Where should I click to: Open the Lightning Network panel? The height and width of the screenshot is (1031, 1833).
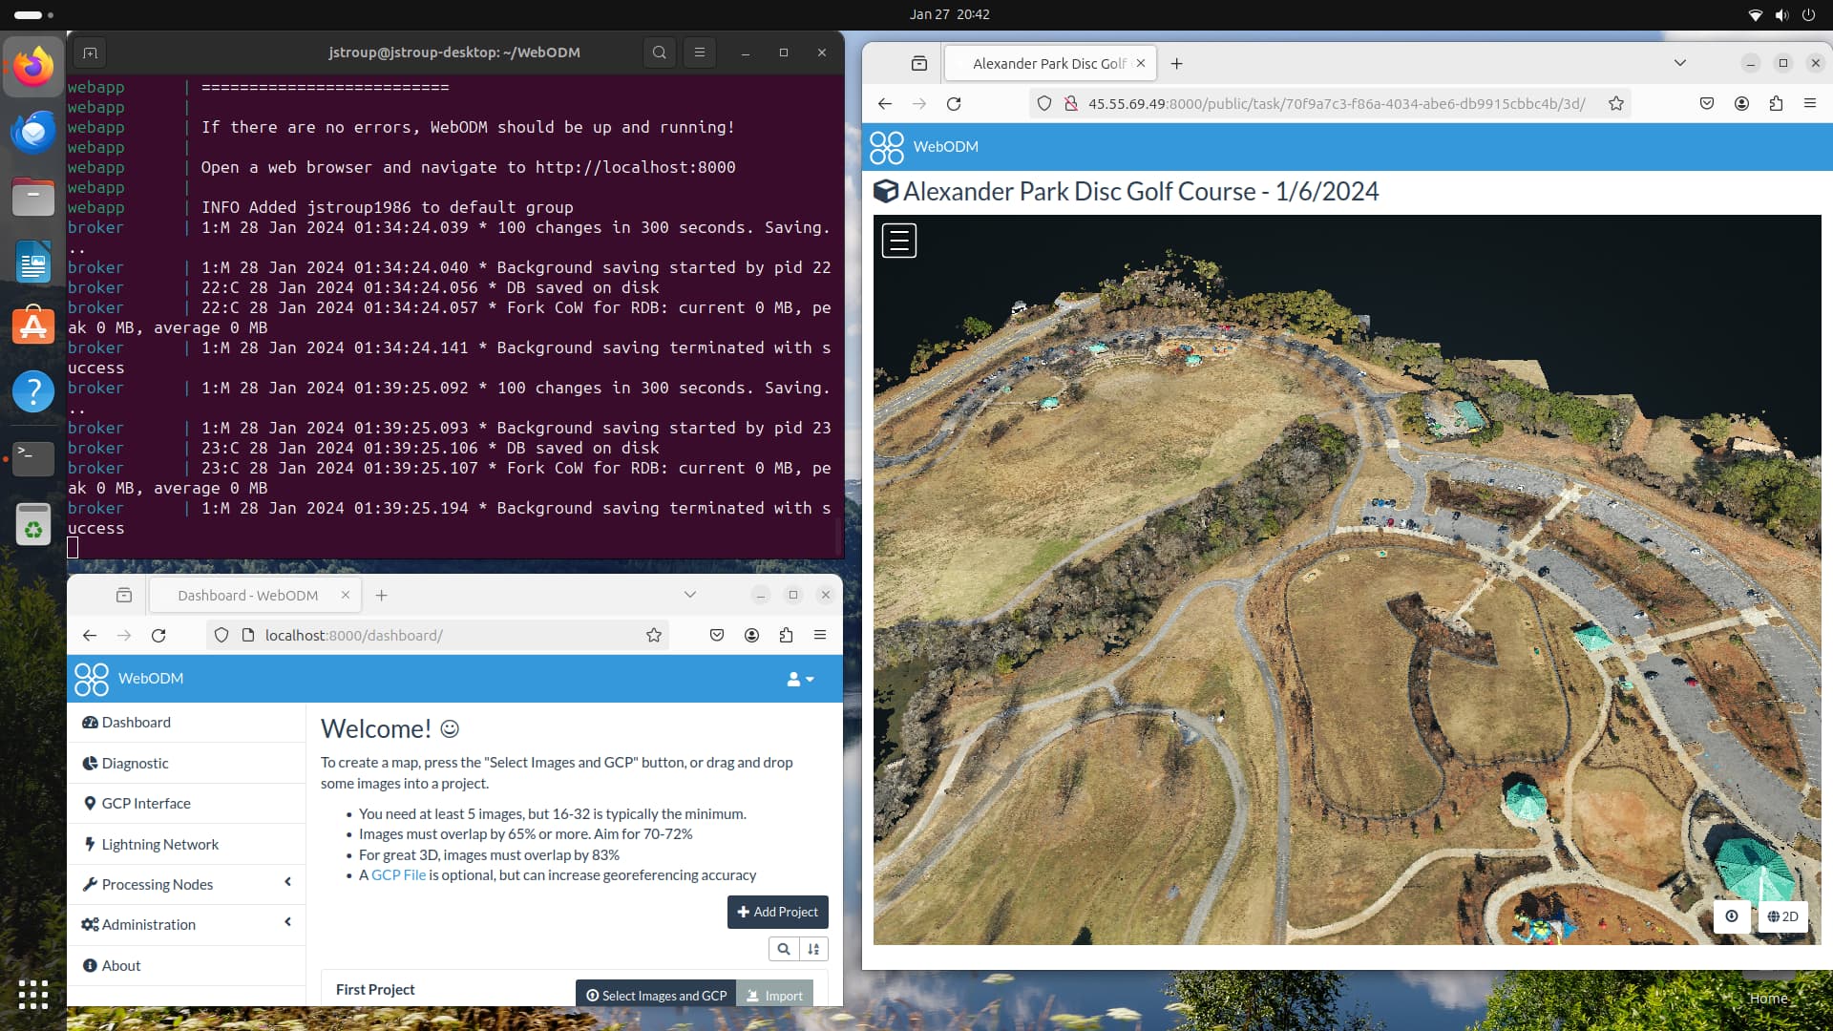pos(159,844)
